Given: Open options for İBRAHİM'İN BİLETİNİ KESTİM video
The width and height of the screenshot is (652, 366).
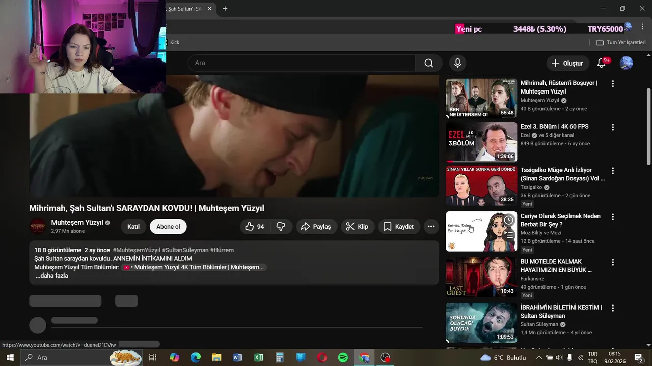Looking at the screenshot, I should pos(613,308).
